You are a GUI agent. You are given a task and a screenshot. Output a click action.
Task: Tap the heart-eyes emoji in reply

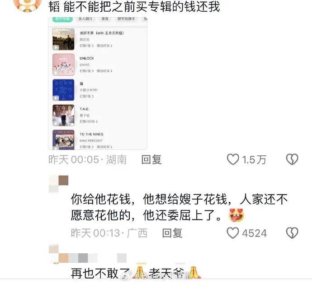point(236,215)
